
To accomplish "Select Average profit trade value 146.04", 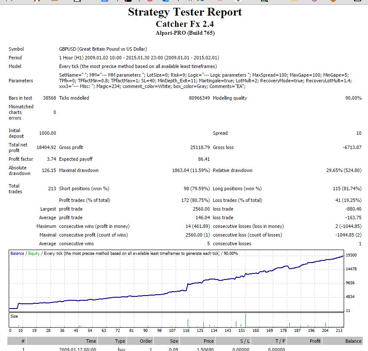I will [x=203, y=218].
